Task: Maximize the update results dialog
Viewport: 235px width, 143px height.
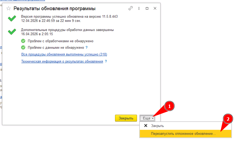Action: click(x=147, y=9)
